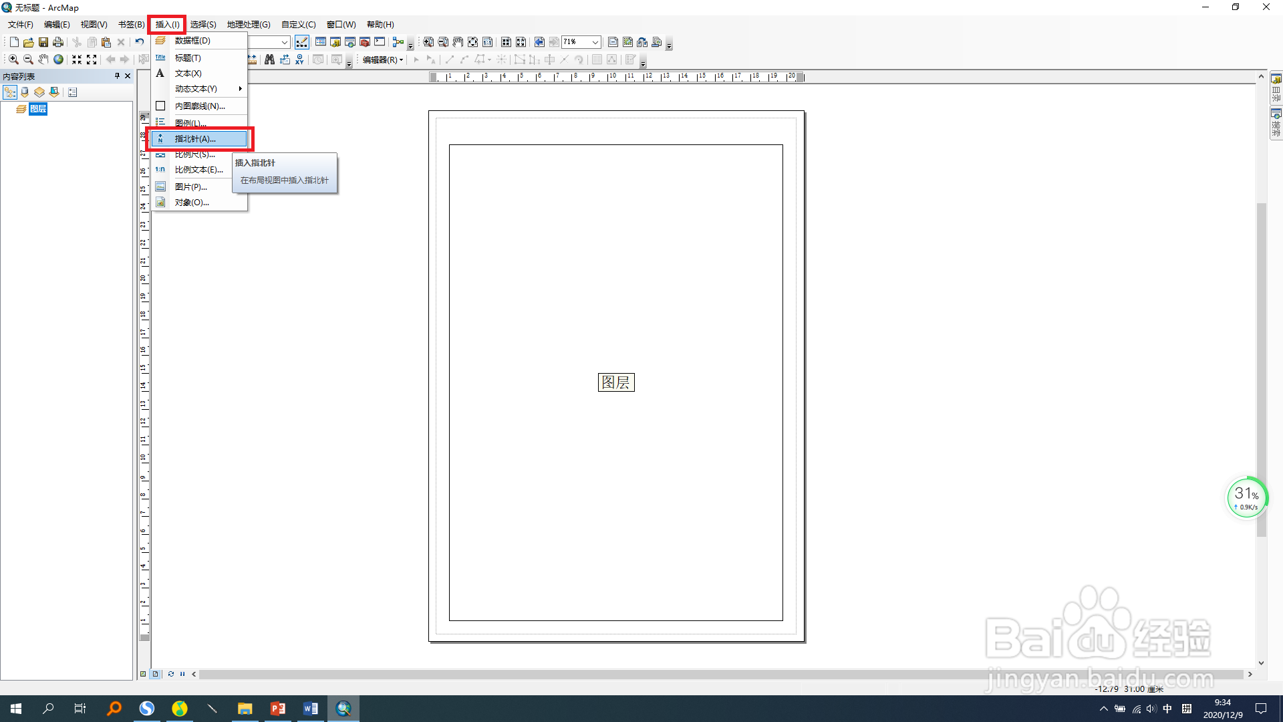Choose 指北针(A)... from Insert menu

pos(195,139)
